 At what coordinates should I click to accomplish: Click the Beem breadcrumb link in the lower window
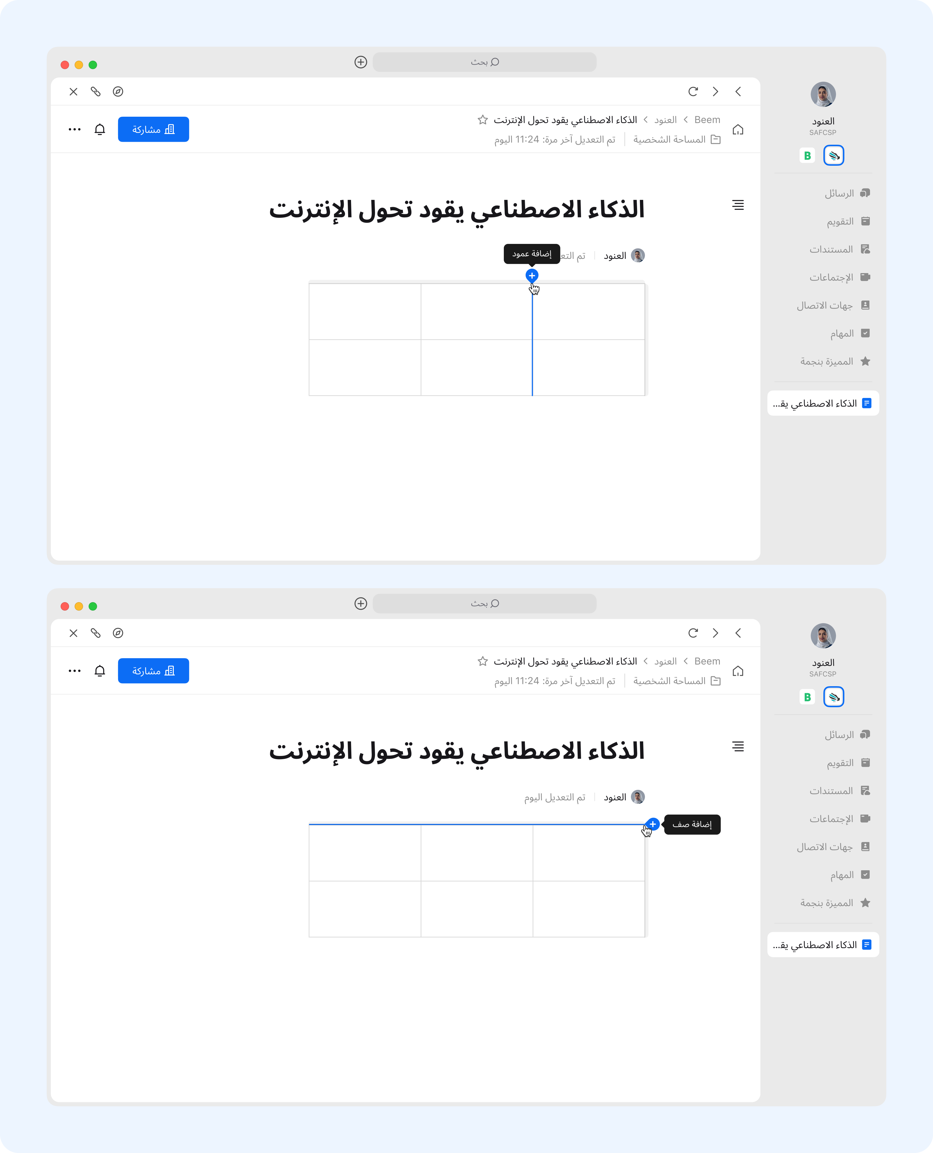click(707, 661)
